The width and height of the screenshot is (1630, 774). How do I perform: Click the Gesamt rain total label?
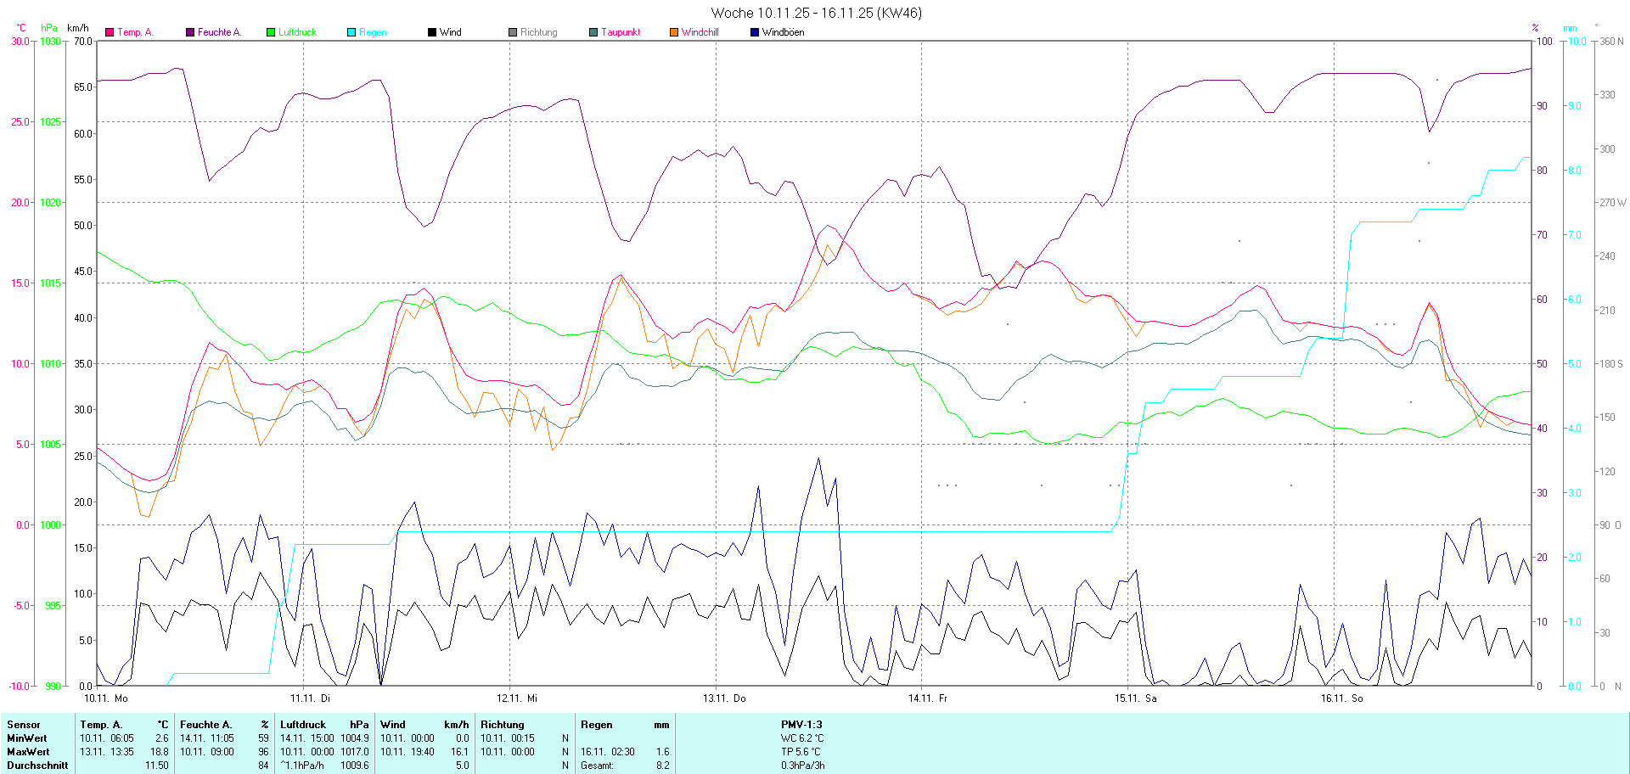point(597,766)
